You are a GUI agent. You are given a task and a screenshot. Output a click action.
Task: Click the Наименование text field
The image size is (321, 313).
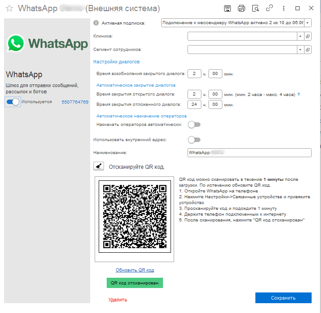[x=250, y=153]
